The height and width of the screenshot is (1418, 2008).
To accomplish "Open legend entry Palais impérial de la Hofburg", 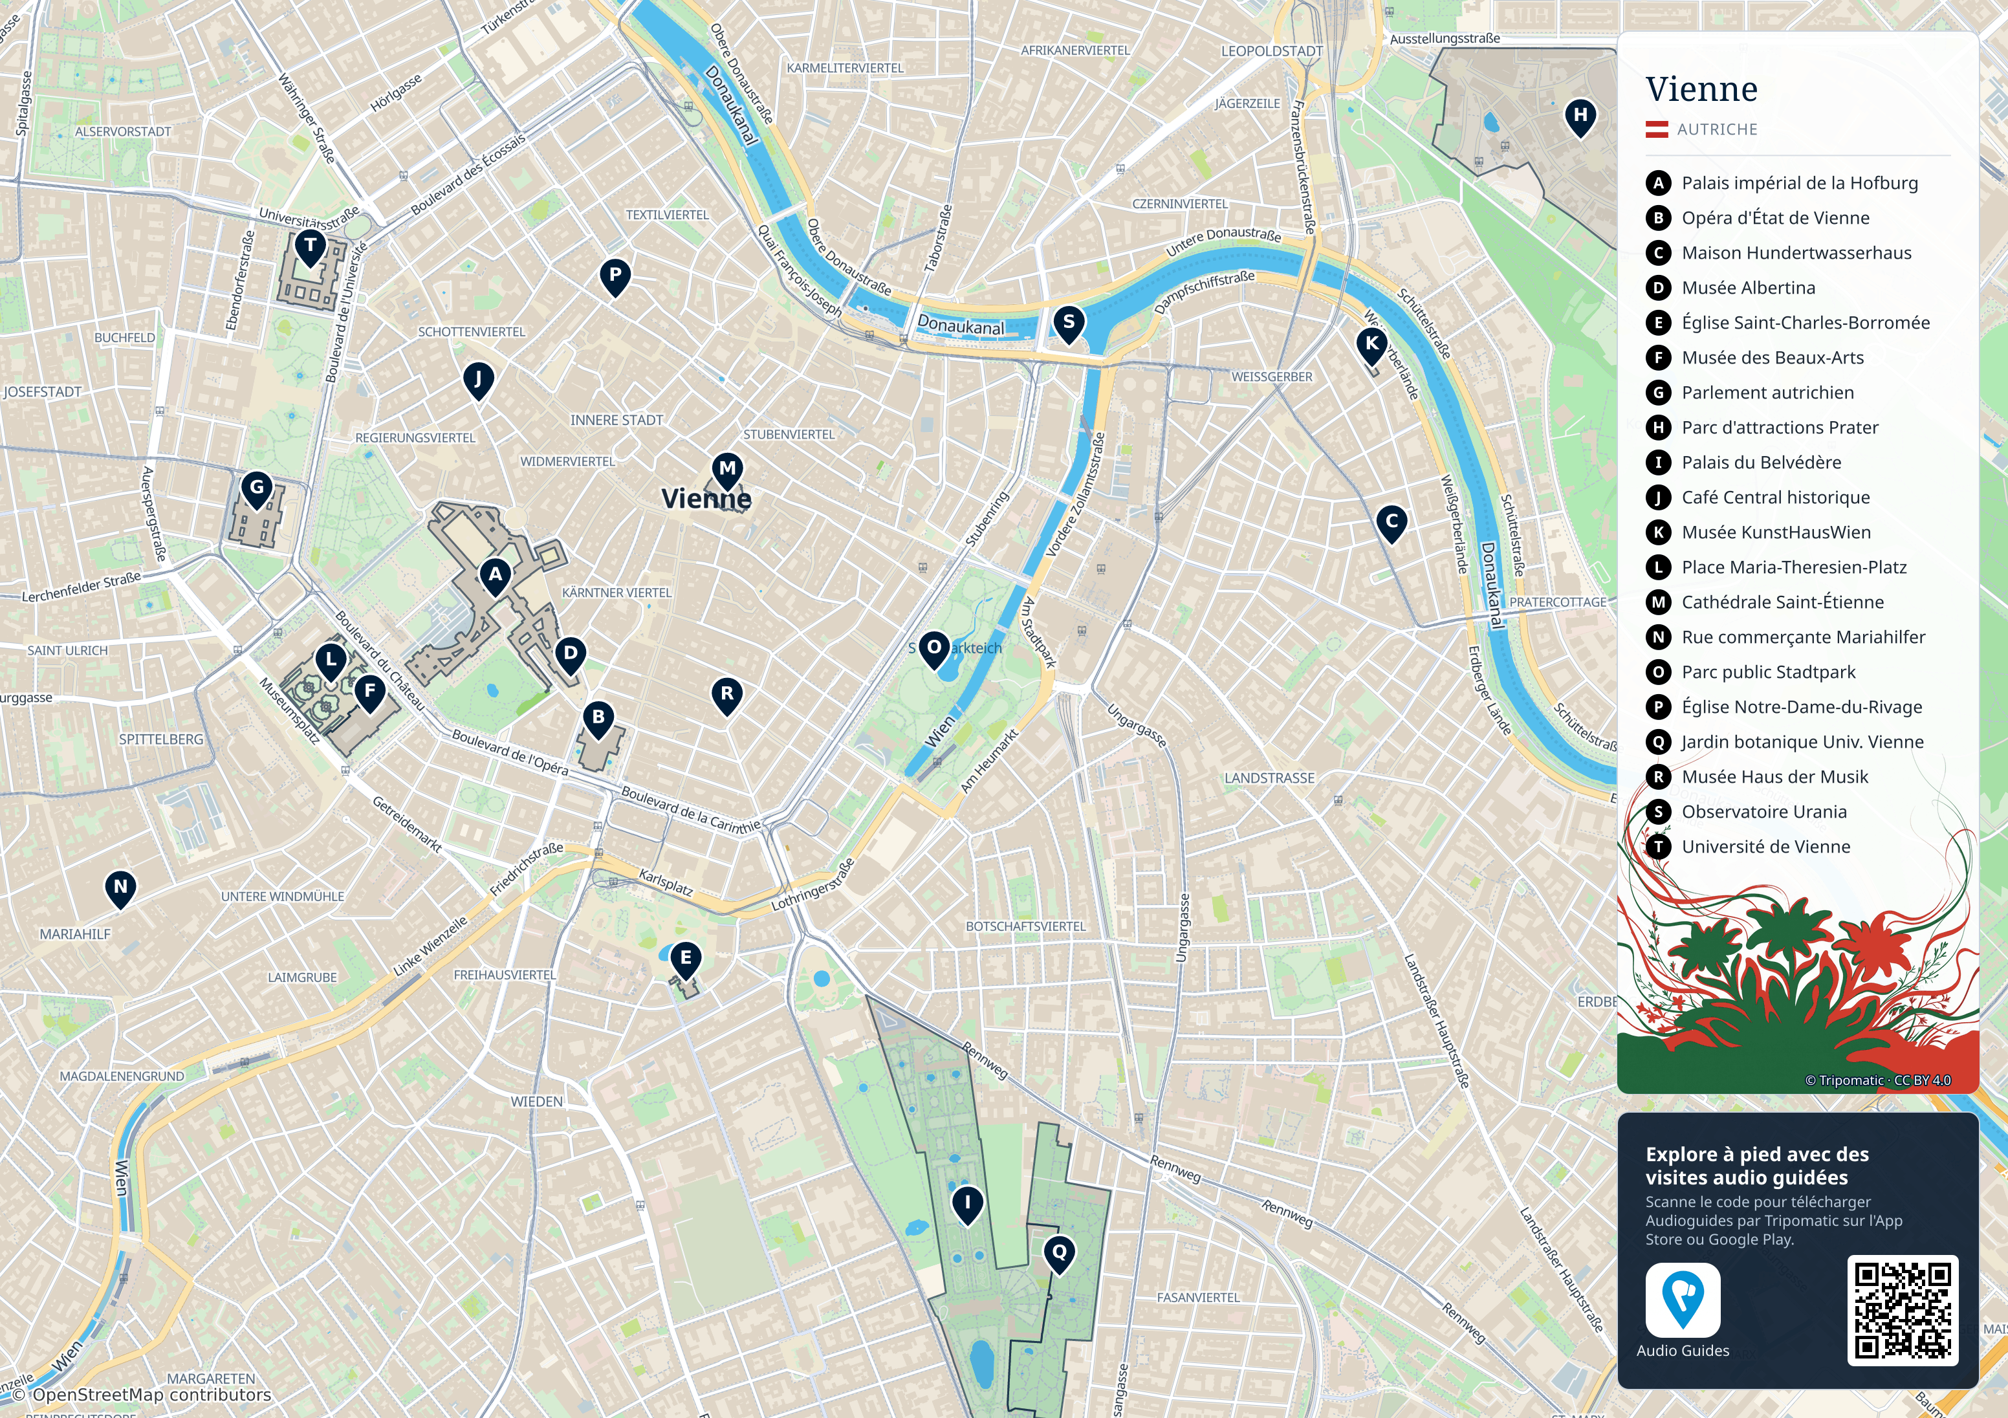I will [1799, 183].
